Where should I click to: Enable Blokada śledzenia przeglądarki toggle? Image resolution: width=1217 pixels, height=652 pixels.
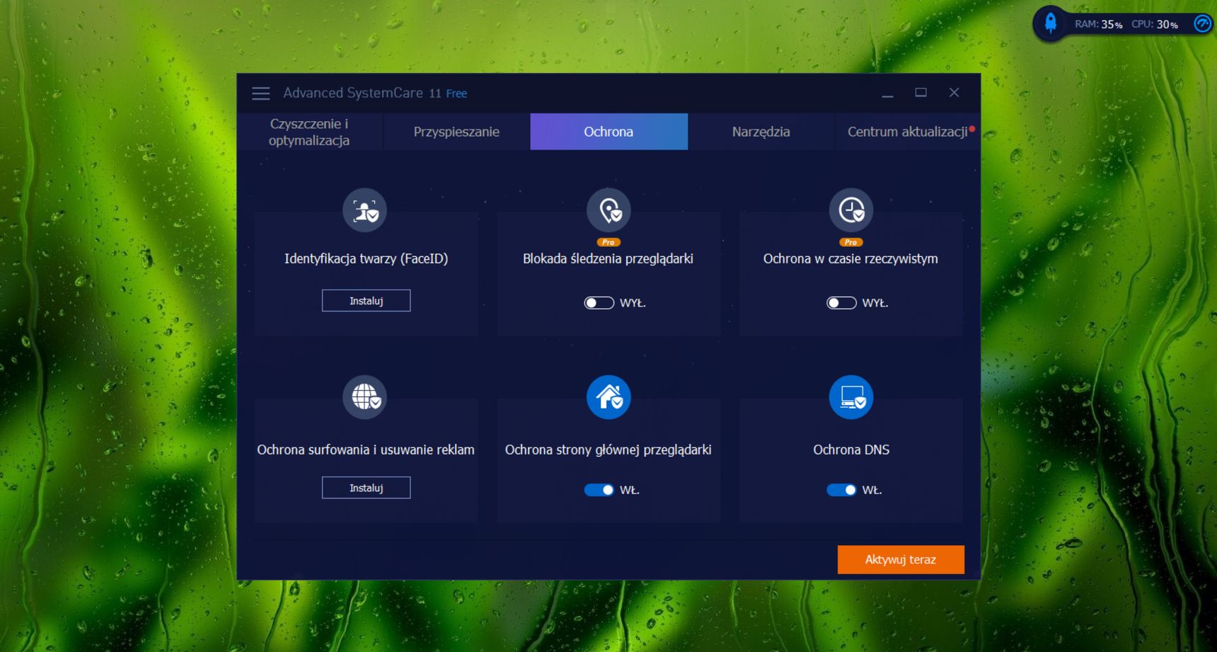coord(599,303)
